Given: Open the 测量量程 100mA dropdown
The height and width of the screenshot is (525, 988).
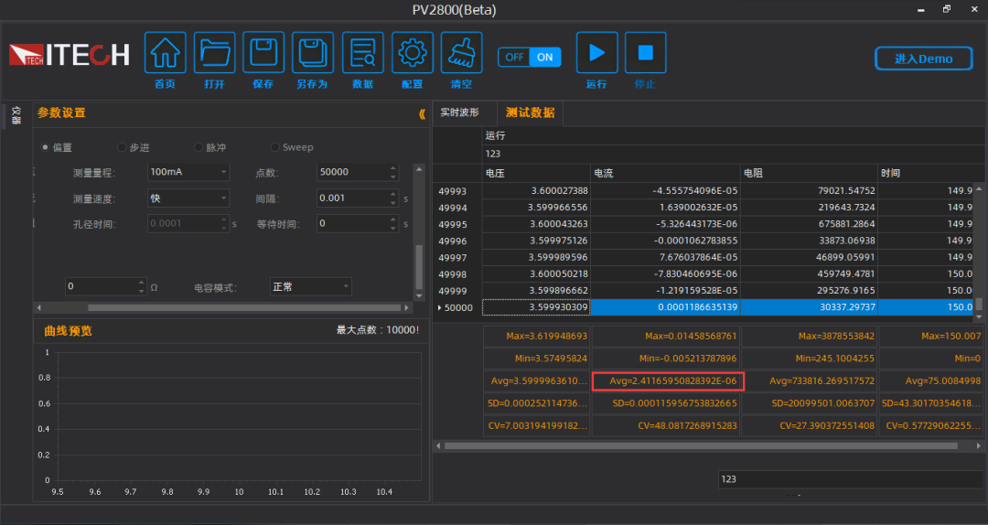Looking at the screenshot, I should 188,172.
